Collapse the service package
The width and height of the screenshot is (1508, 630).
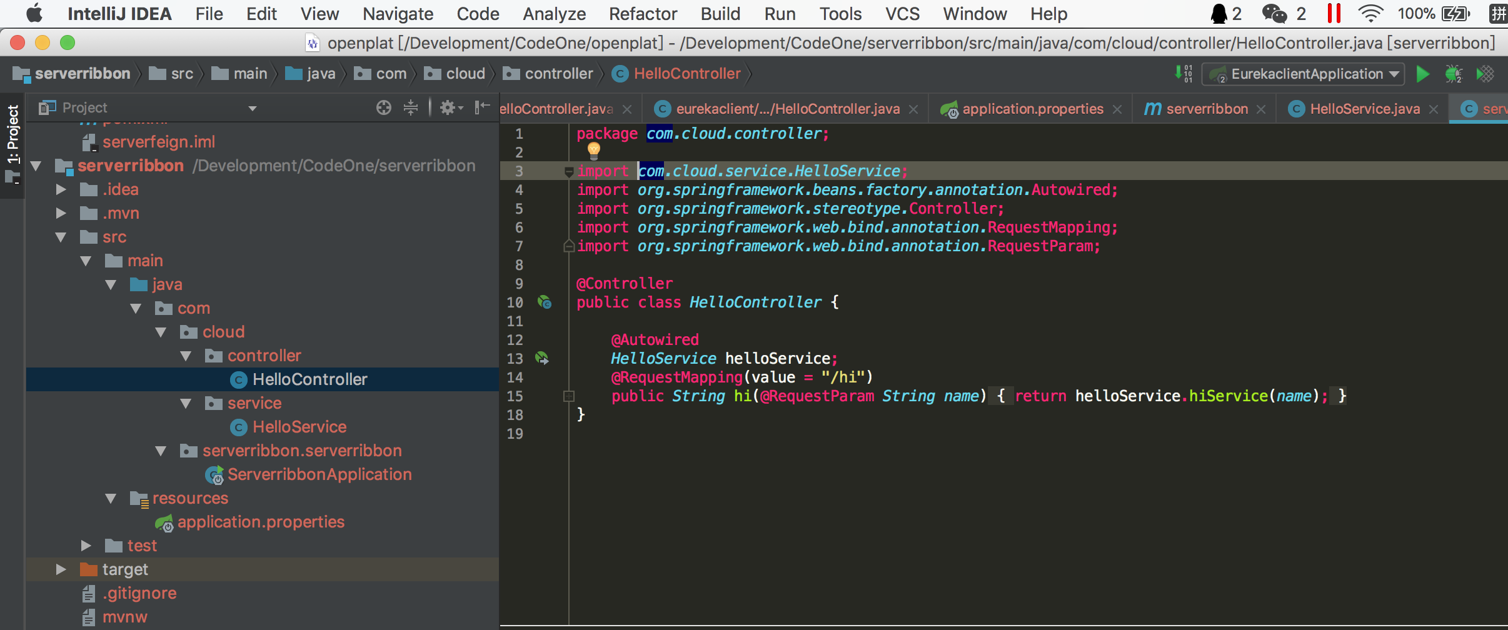pyautogui.click(x=186, y=404)
